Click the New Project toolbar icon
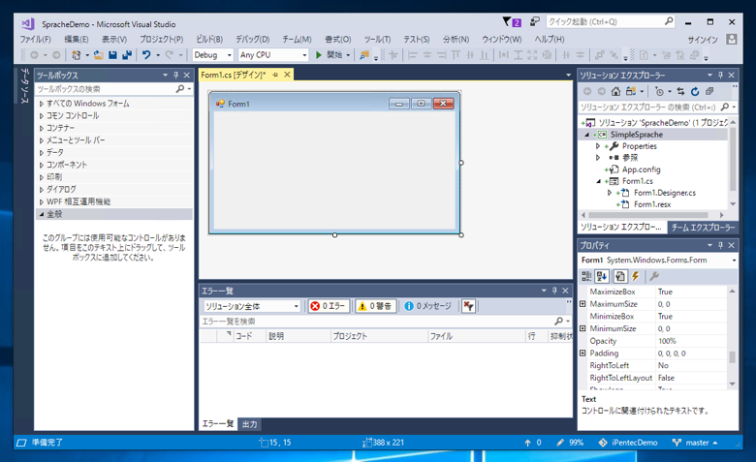 [x=77, y=55]
